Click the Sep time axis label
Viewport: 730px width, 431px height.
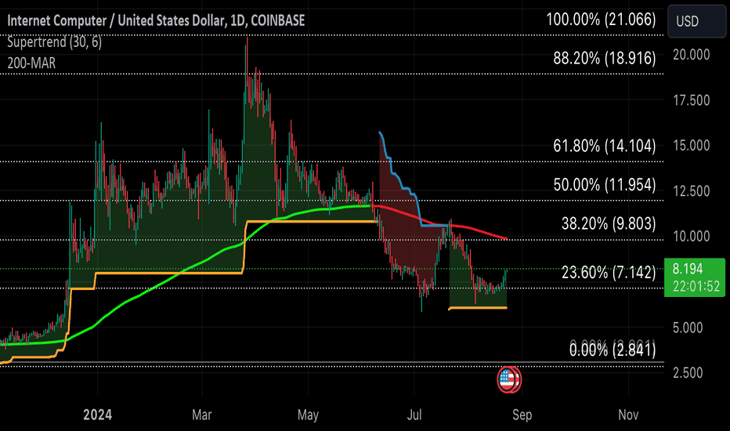click(522, 415)
